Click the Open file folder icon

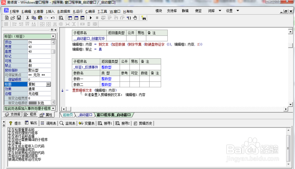pyautogui.click(x=13, y=18)
